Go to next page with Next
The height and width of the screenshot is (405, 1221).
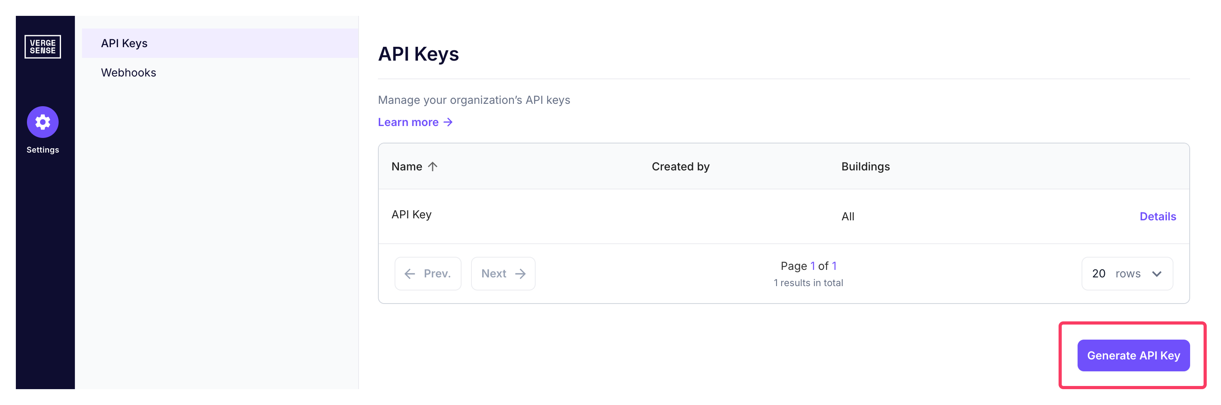pos(503,274)
